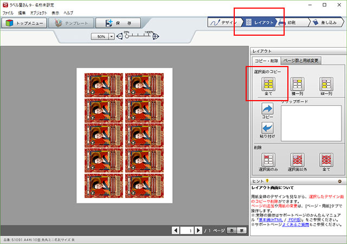Open the Template (テンプレート) button
Screen dimensions: 347x244
[71, 23]
